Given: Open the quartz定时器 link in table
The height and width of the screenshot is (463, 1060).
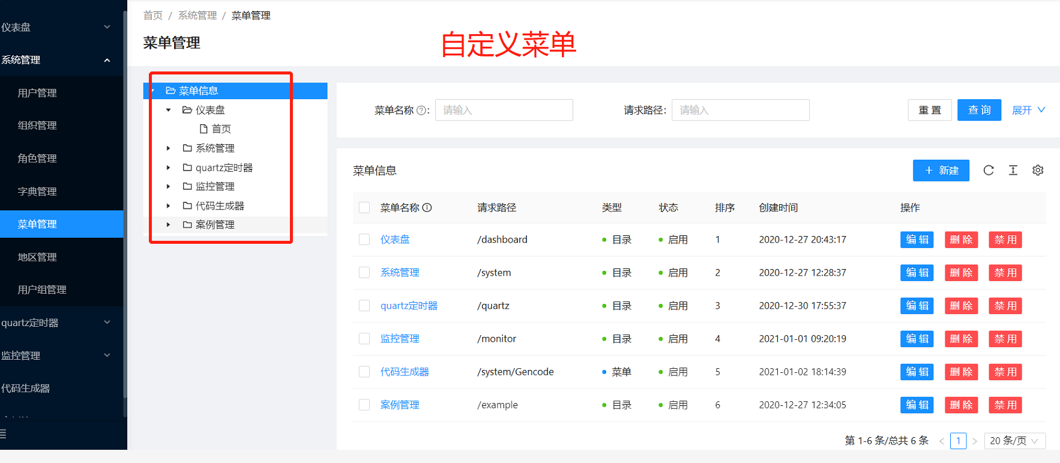Looking at the screenshot, I should [x=409, y=306].
